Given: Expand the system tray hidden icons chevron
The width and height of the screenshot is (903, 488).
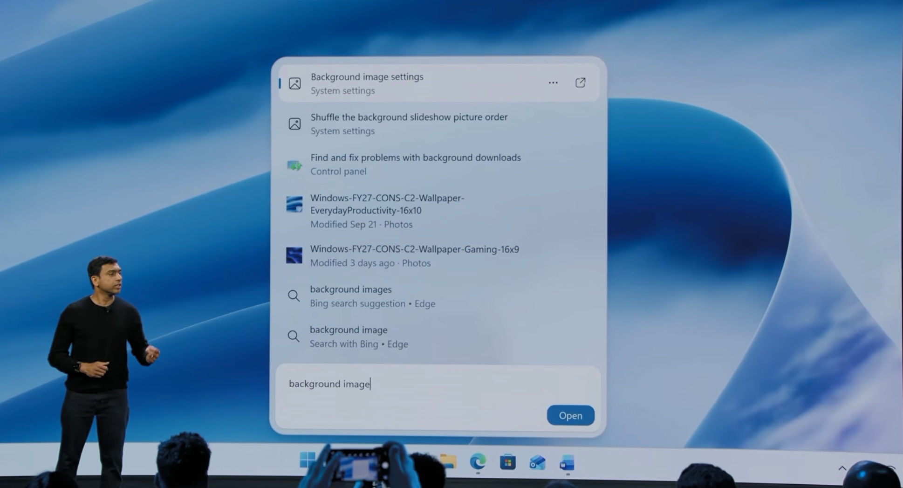Looking at the screenshot, I should (x=842, y=468).
